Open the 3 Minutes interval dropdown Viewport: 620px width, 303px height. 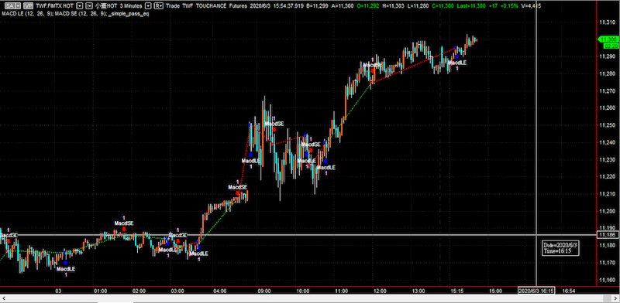(147, 6)
